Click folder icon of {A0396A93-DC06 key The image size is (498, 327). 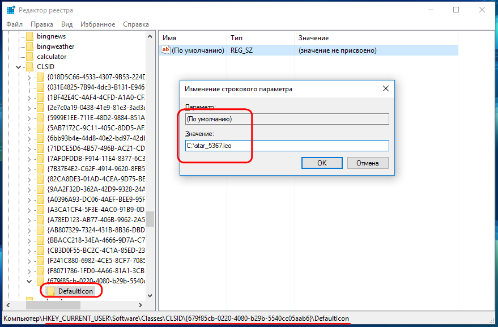(x=40, y=199)
